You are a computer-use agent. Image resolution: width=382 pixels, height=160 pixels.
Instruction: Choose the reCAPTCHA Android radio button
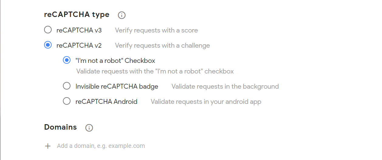click(x=67, y=101)
